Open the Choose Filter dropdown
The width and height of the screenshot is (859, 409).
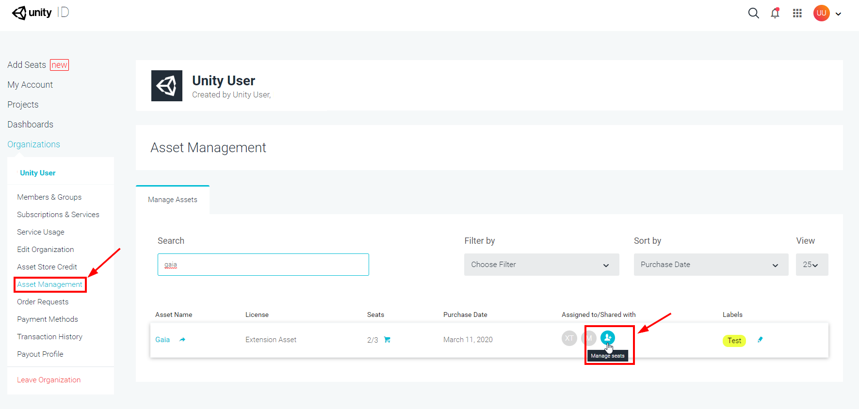pos(541,265)
